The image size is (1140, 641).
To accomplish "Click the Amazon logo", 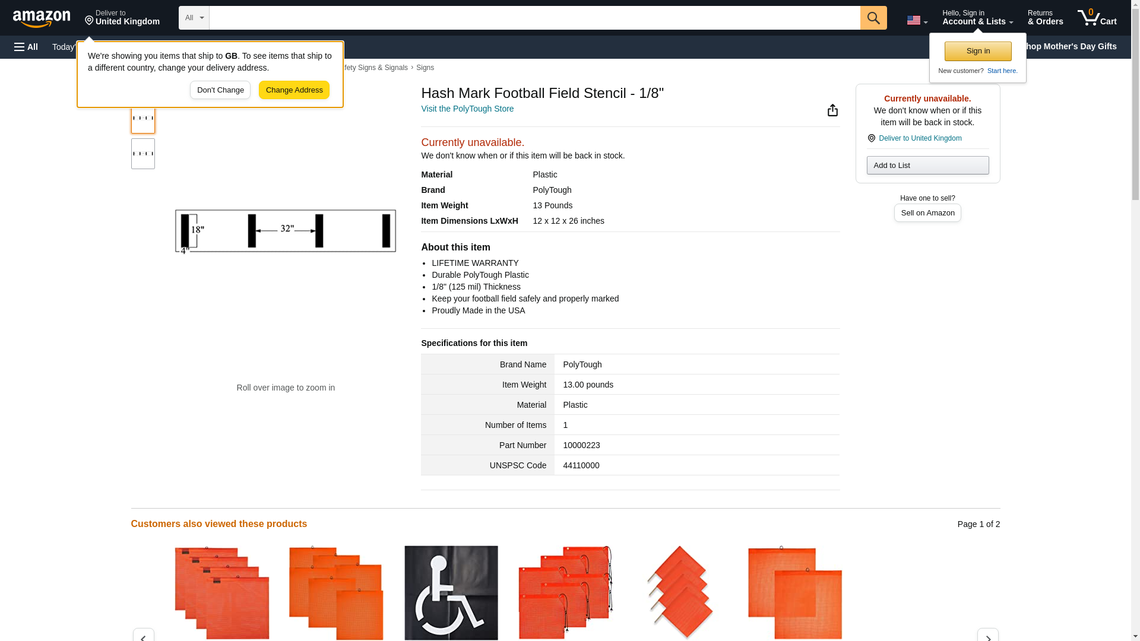I will point(42,18).
